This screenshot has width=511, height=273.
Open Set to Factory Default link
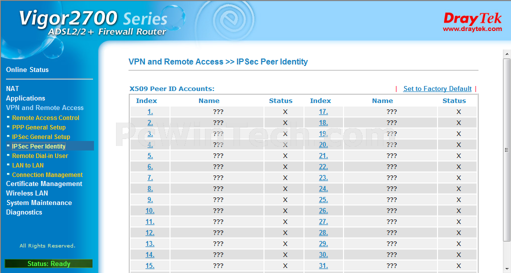437,88
